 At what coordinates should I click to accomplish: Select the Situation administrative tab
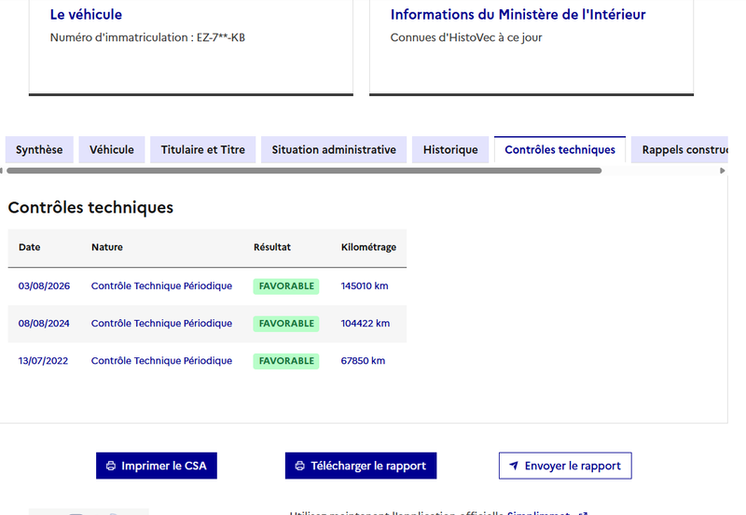click(x=334, y=149)
